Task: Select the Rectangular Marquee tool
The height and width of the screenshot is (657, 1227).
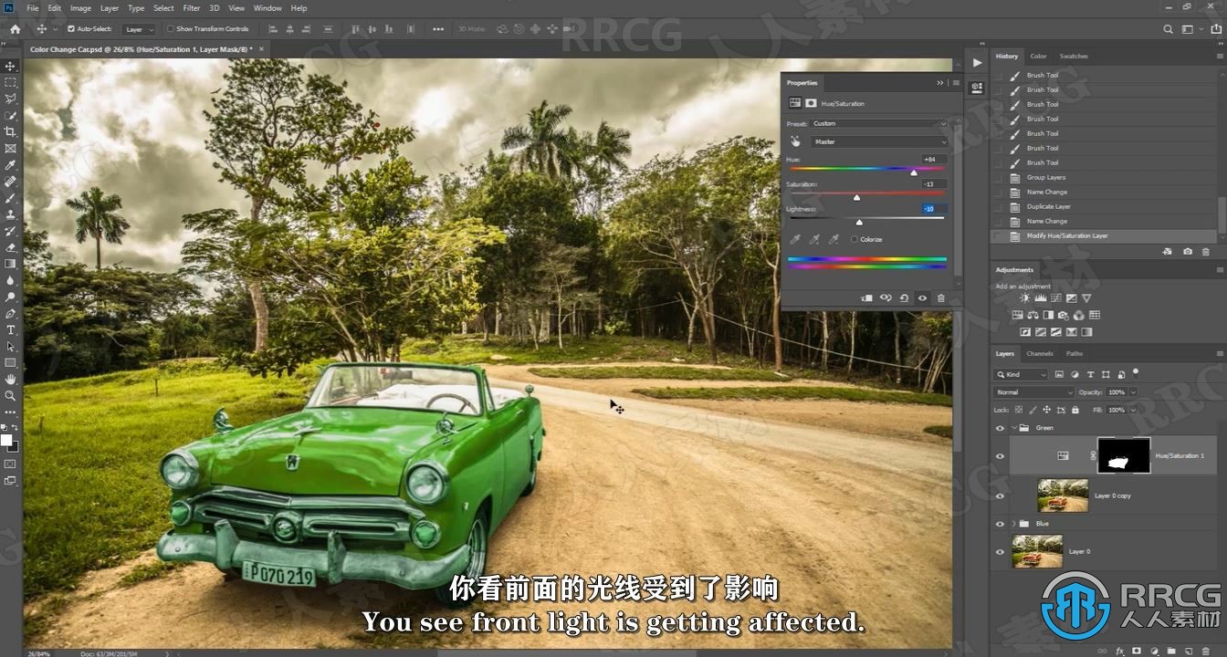Action: click(10, 82)
